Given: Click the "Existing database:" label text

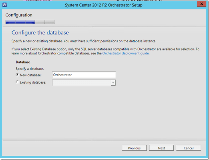Looking at the screenshot, I should (33, 82).
